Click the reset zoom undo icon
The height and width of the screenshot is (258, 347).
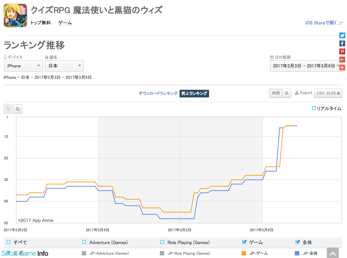pyautogui.click(x=8, y=109)
